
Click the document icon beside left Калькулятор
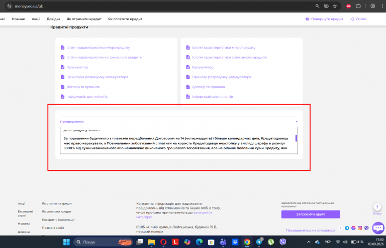[x=62, y=67]
